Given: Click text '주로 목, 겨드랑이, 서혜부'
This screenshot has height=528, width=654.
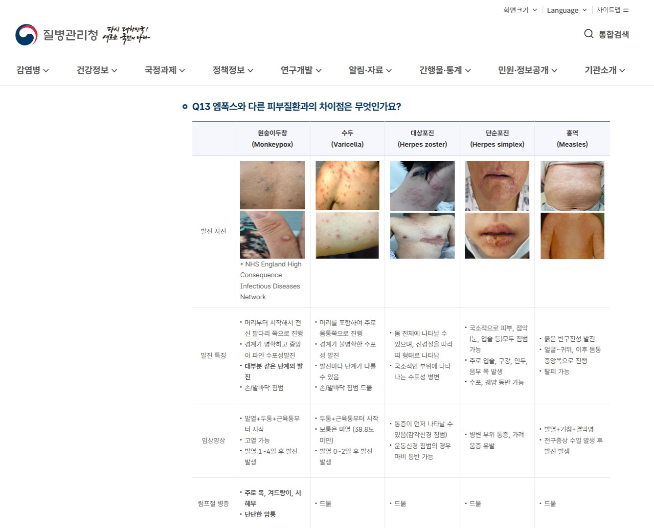Looking at the screenshot, I should pos(272,498).
